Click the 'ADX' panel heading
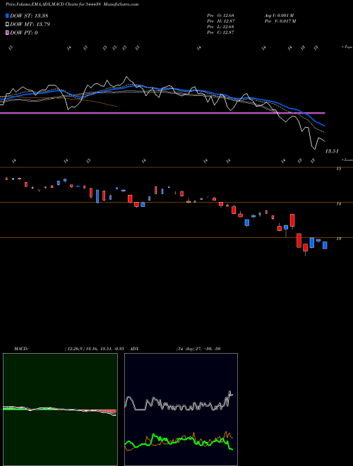This screenshot has height=466, width=353. tap(135, 349)
